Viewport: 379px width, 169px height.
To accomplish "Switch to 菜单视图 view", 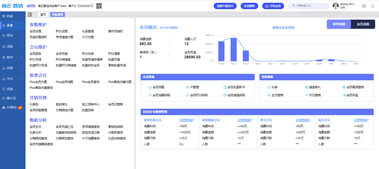I will [339, 24].
